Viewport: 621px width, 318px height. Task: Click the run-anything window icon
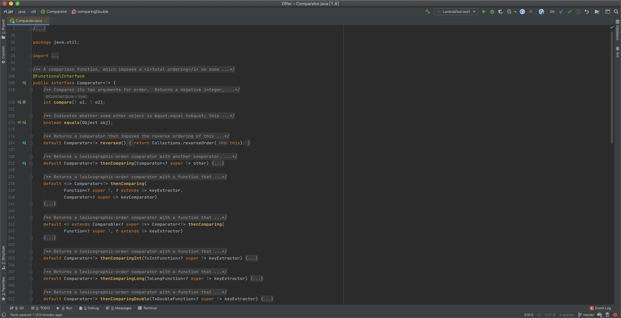608,12
